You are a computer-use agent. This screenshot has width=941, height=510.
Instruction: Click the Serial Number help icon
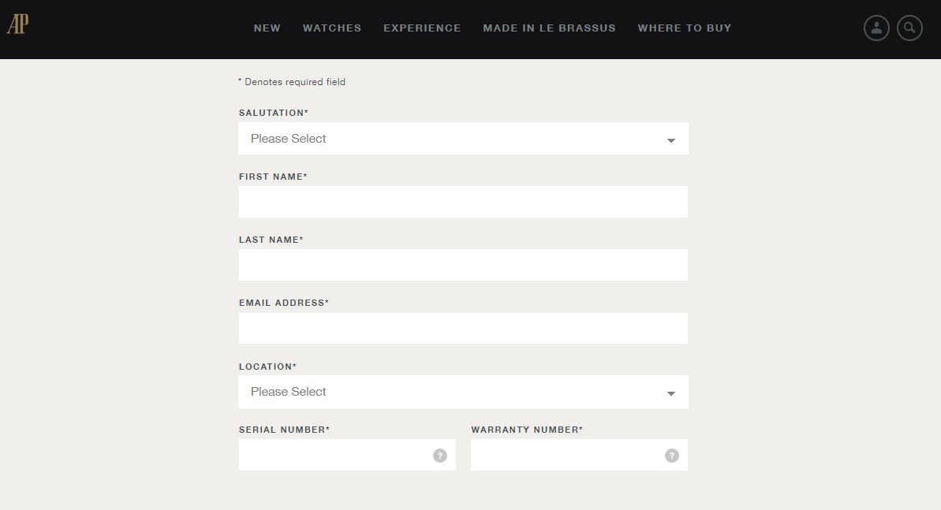440,456
